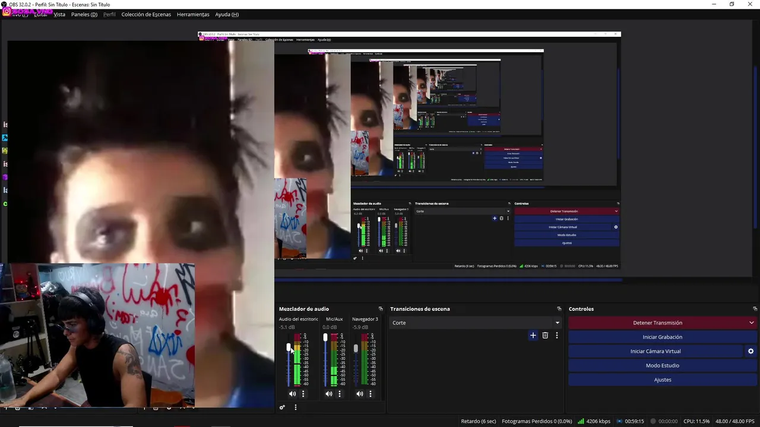The height and width of the screenshot is (427, 760).
Task: Click the network bitrate bars icon
Action: click(581, 421)
